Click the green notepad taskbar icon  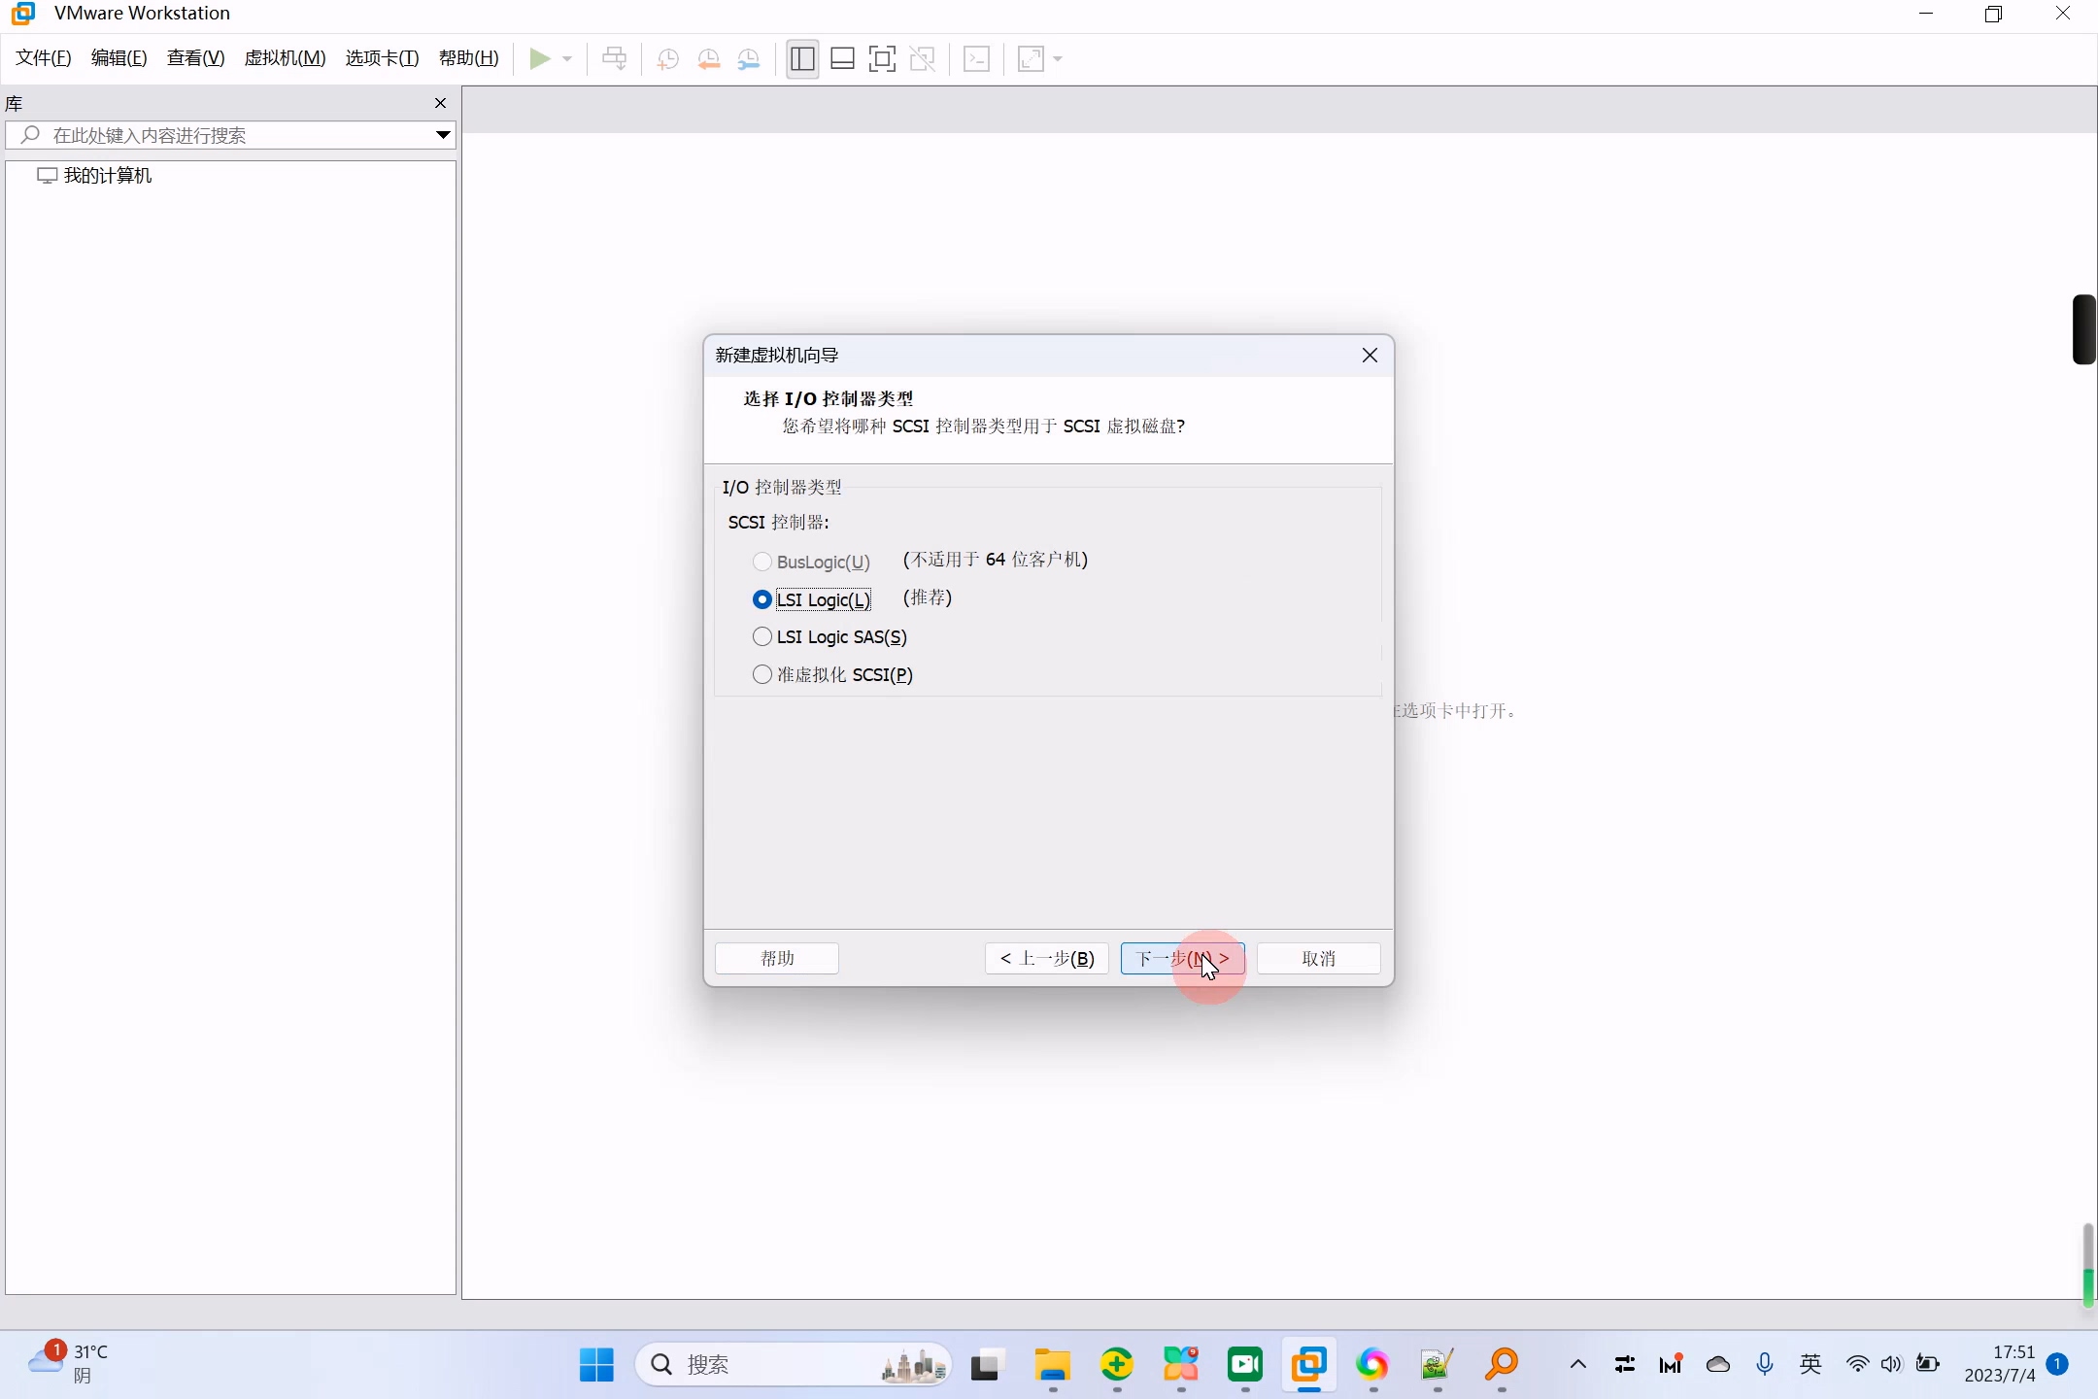1437,1365
